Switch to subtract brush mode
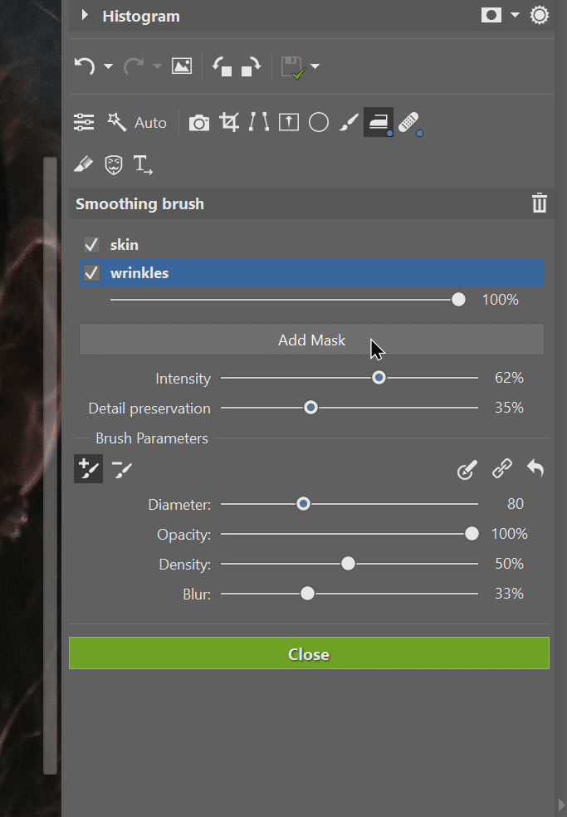Image resolution: width=567 pixels, height=817 pixels. click(122, 470)
